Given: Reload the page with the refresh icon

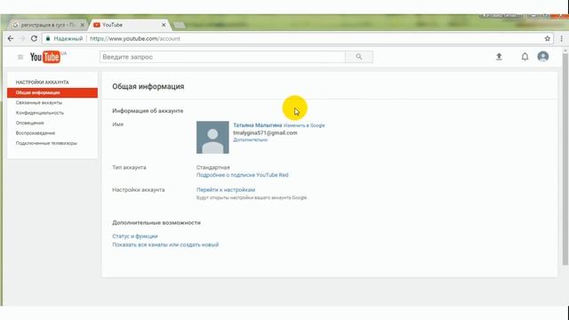Looking at the screenshot, I should (34, 38).
